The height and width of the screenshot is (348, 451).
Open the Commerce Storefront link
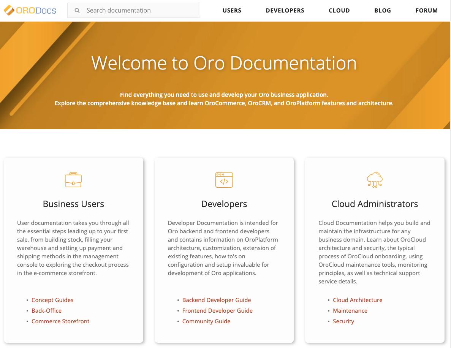tap(60, 321)
